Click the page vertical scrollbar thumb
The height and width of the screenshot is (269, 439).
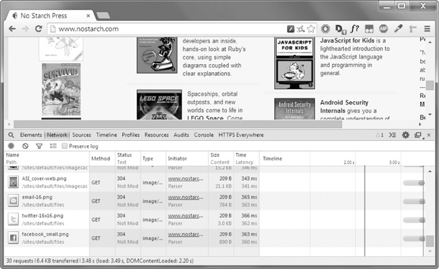[x=430, y=86]
